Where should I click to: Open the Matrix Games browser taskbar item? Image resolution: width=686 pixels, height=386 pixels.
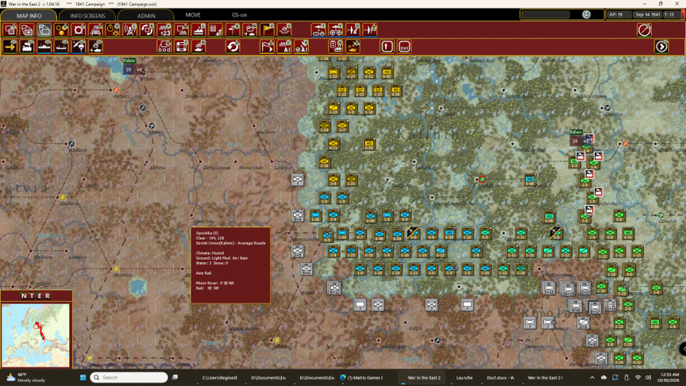pyautogui.click(x=361, y=377)
